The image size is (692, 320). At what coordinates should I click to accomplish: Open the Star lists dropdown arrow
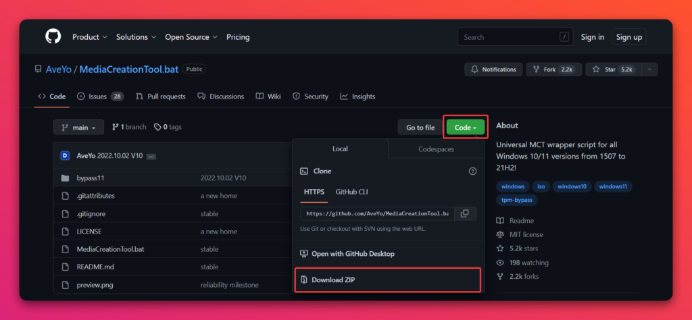(x=649, y=70)
